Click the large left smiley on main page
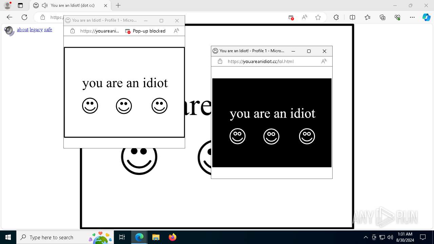Screen dimensions: 434x244 click(139, 158)
